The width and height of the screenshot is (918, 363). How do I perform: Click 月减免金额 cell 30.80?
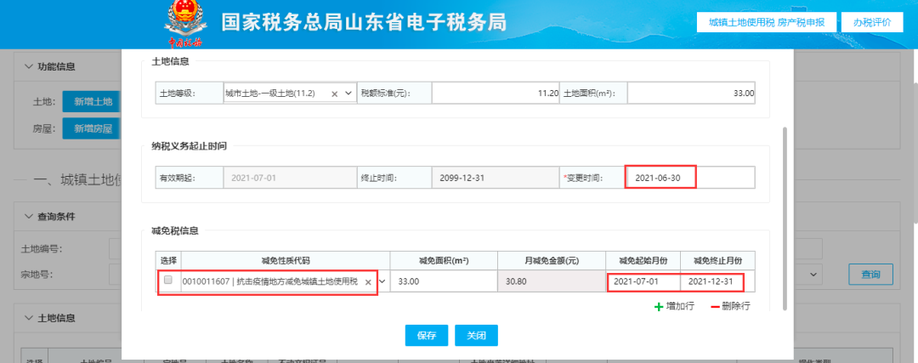(x=552, y=281)
